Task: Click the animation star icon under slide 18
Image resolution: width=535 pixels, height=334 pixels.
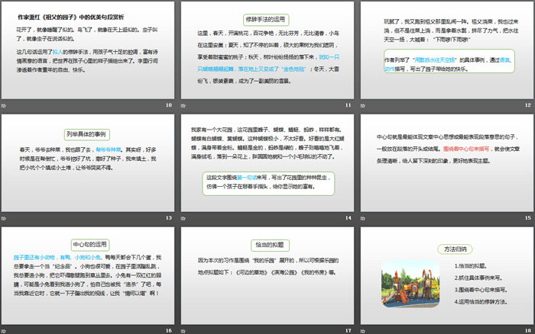Action: pos(364,329)
